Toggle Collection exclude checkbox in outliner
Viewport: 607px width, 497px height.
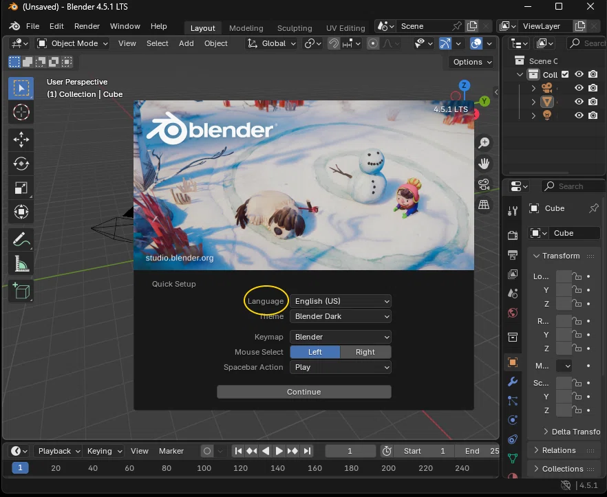click(x=565, y=74)
